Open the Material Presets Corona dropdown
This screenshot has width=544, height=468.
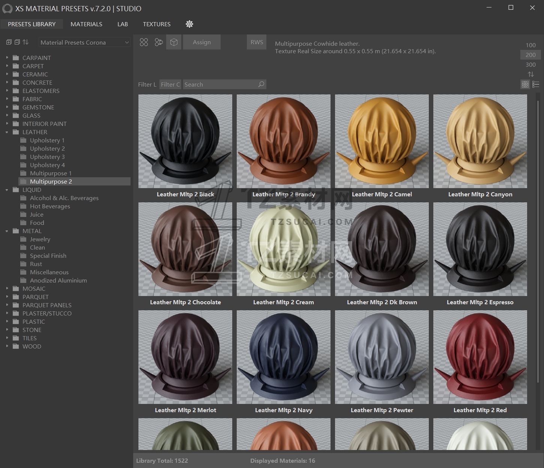tap(84, 42)
